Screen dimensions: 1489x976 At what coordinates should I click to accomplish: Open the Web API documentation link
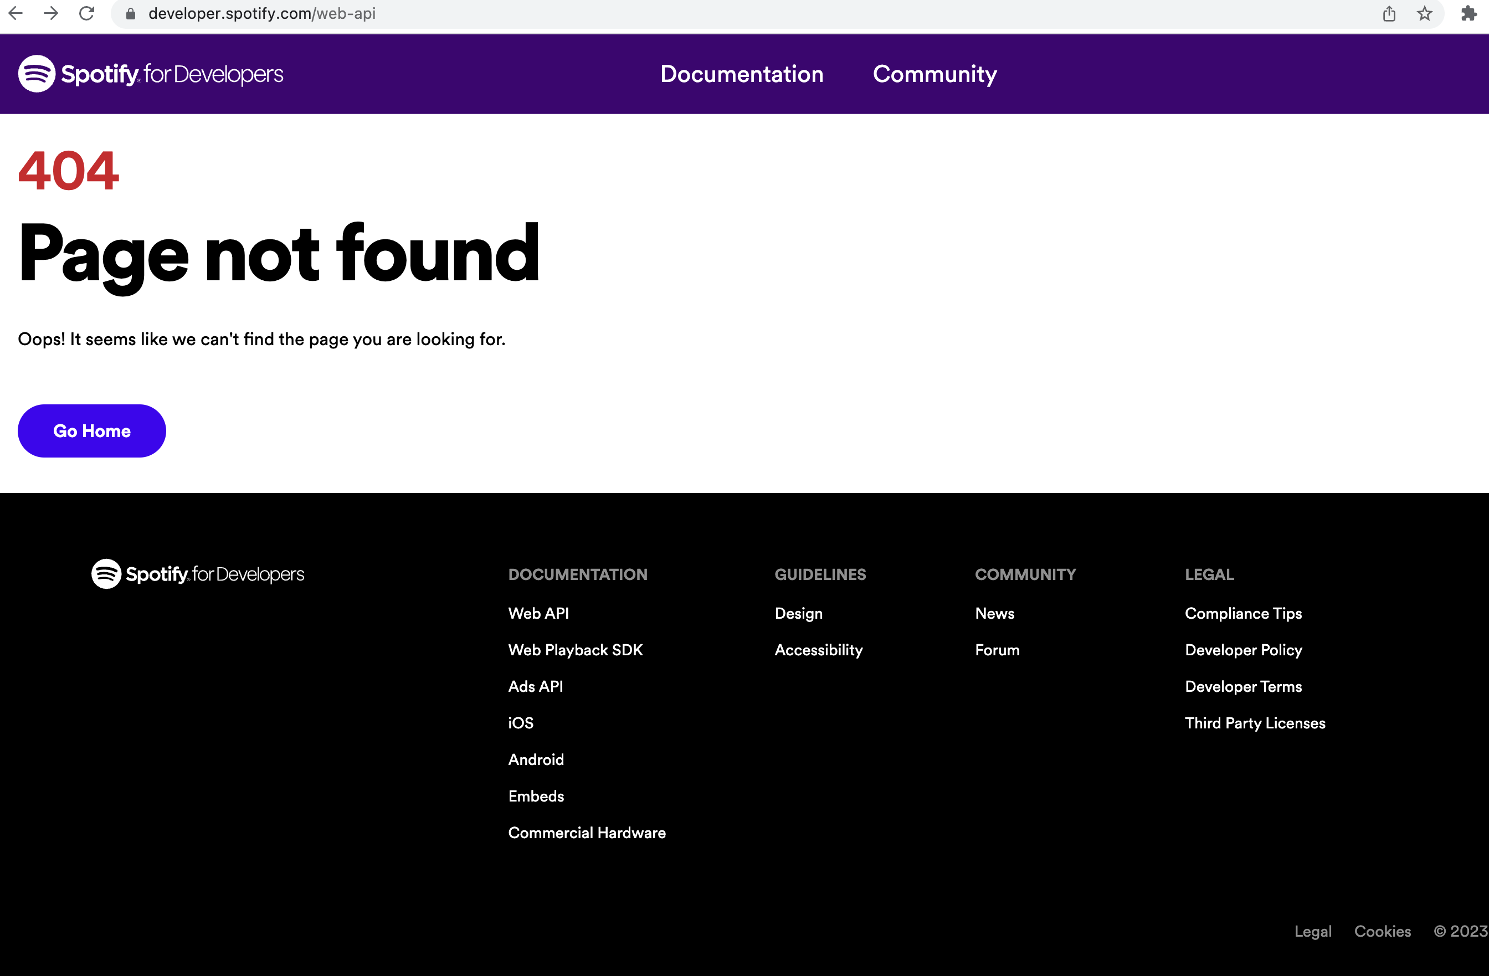(x=538, y=613)
